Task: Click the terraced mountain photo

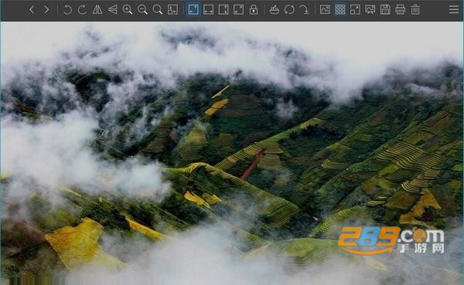Action: click(232, 154)
